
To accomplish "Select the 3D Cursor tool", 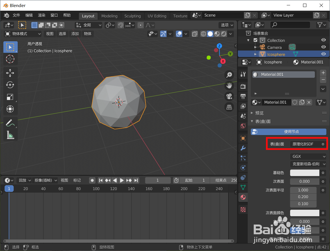I will coord(10,59).
